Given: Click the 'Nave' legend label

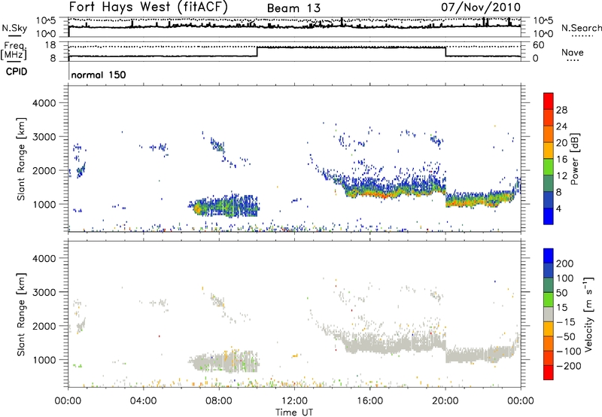Looking at the screenshot, I should coord(573,52).
